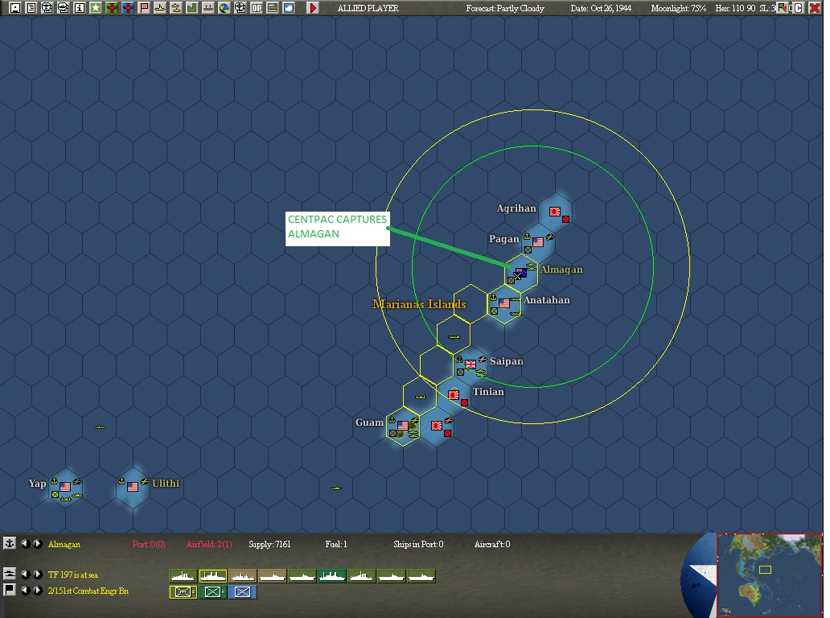Open '2/151st Combat Engr Bn' unit link
830x618 pixels.
[x=88, y=591]
